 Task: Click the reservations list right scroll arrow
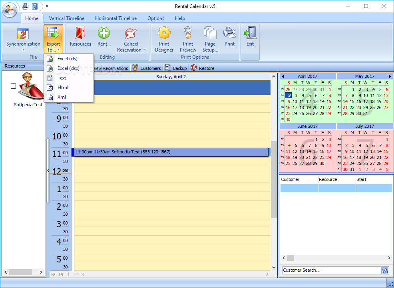point(389,258)
